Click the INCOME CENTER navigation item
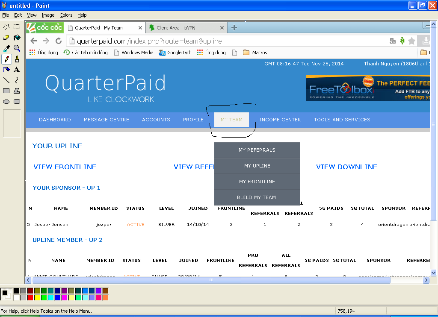 tap(280, 120)
